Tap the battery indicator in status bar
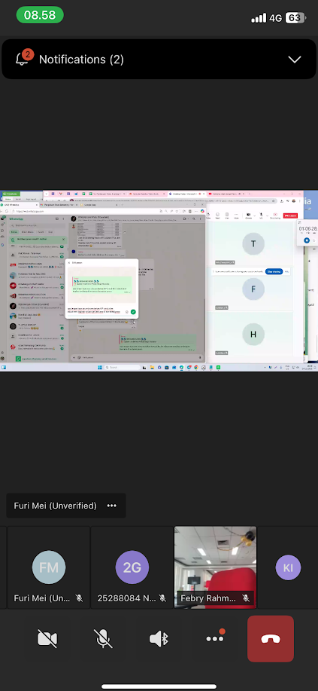 (295, 18)
